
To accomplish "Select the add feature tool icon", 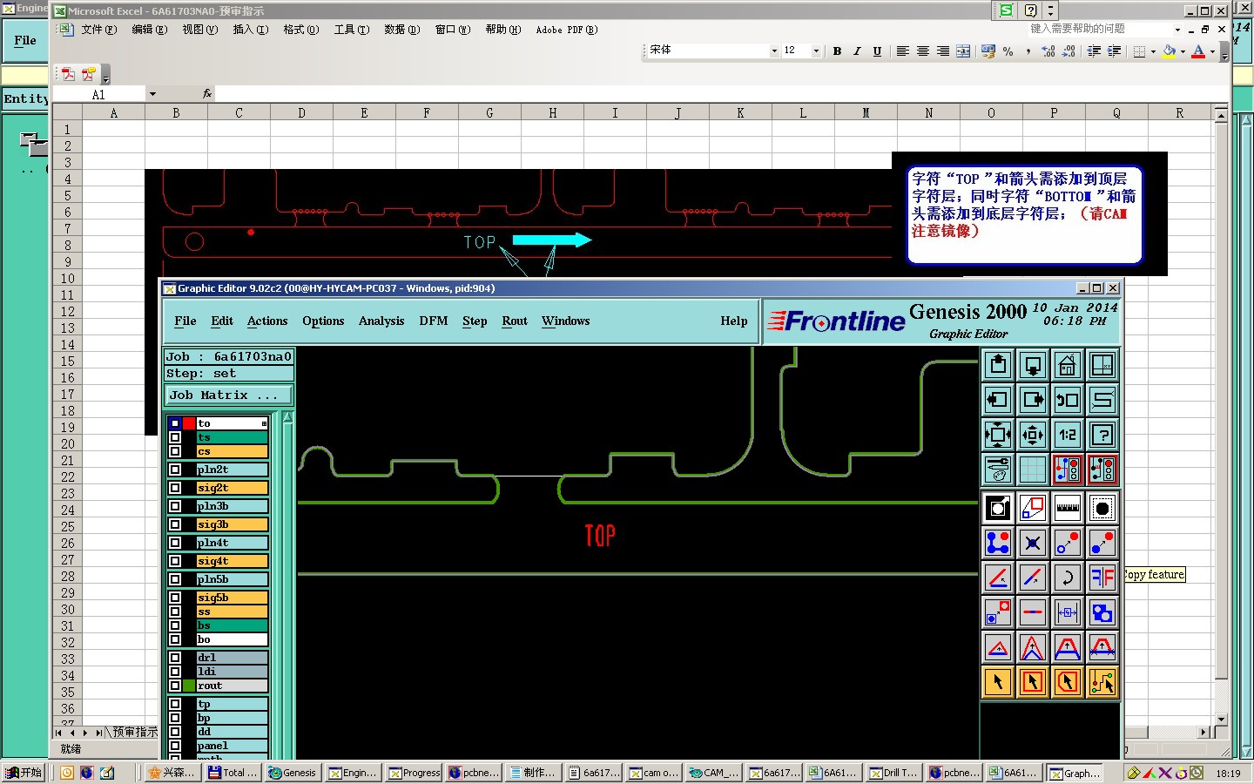I will click(x=998, y=543).
